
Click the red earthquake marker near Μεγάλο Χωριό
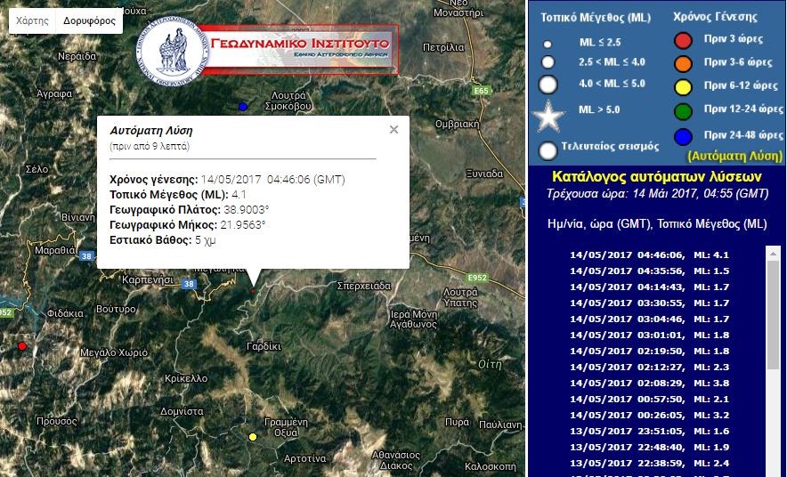[22, 346]
